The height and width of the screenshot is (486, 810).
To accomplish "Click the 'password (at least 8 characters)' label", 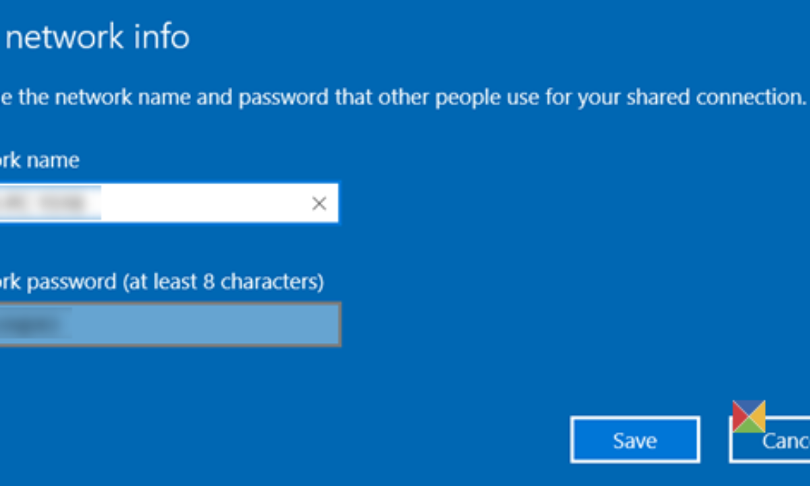I will coord(162,281).
